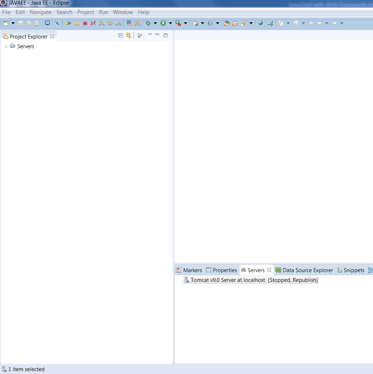Maximize the Project Explorer panel
Viewport: 373px width, 374px height.
pos(166,35)
